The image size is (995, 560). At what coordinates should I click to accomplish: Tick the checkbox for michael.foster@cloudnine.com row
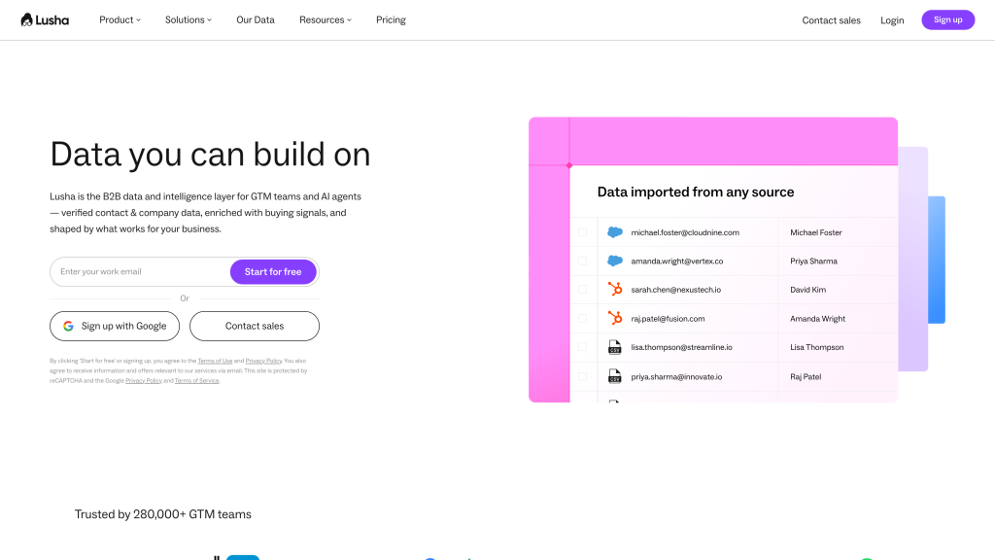click(583, 232)
